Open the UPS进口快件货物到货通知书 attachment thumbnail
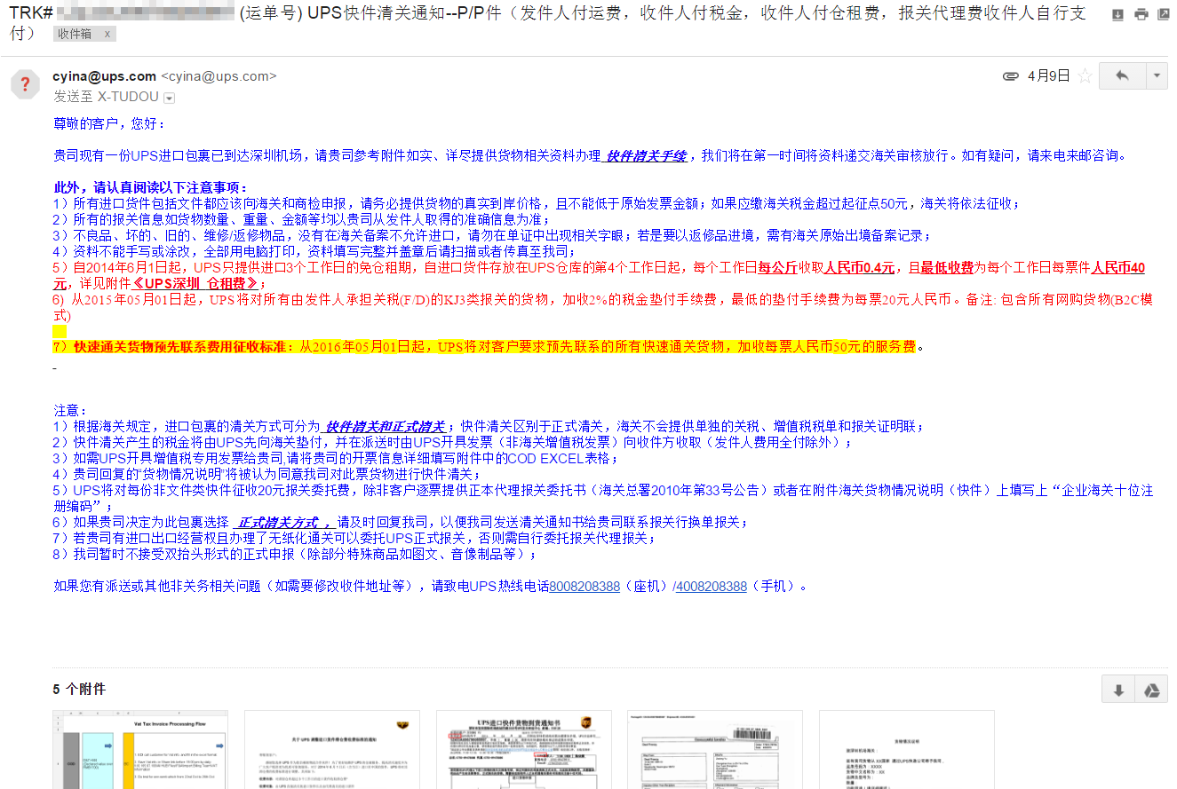The image size is (1177, 789). 524,750
